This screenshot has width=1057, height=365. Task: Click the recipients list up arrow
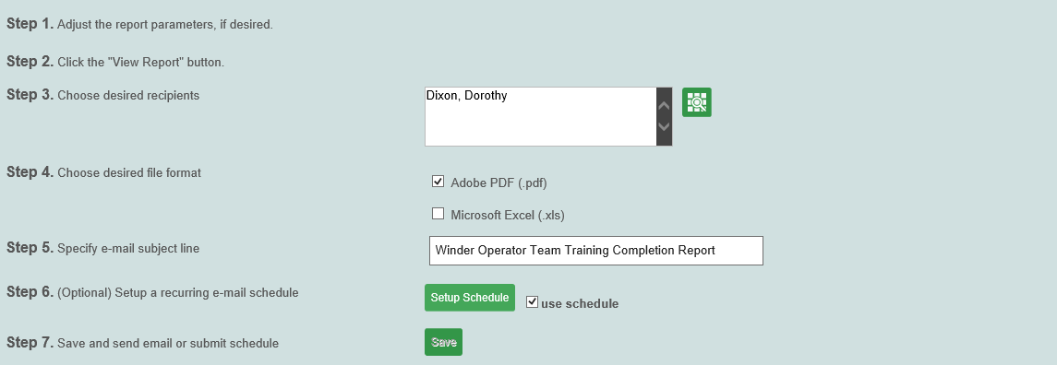pos(664,106)
